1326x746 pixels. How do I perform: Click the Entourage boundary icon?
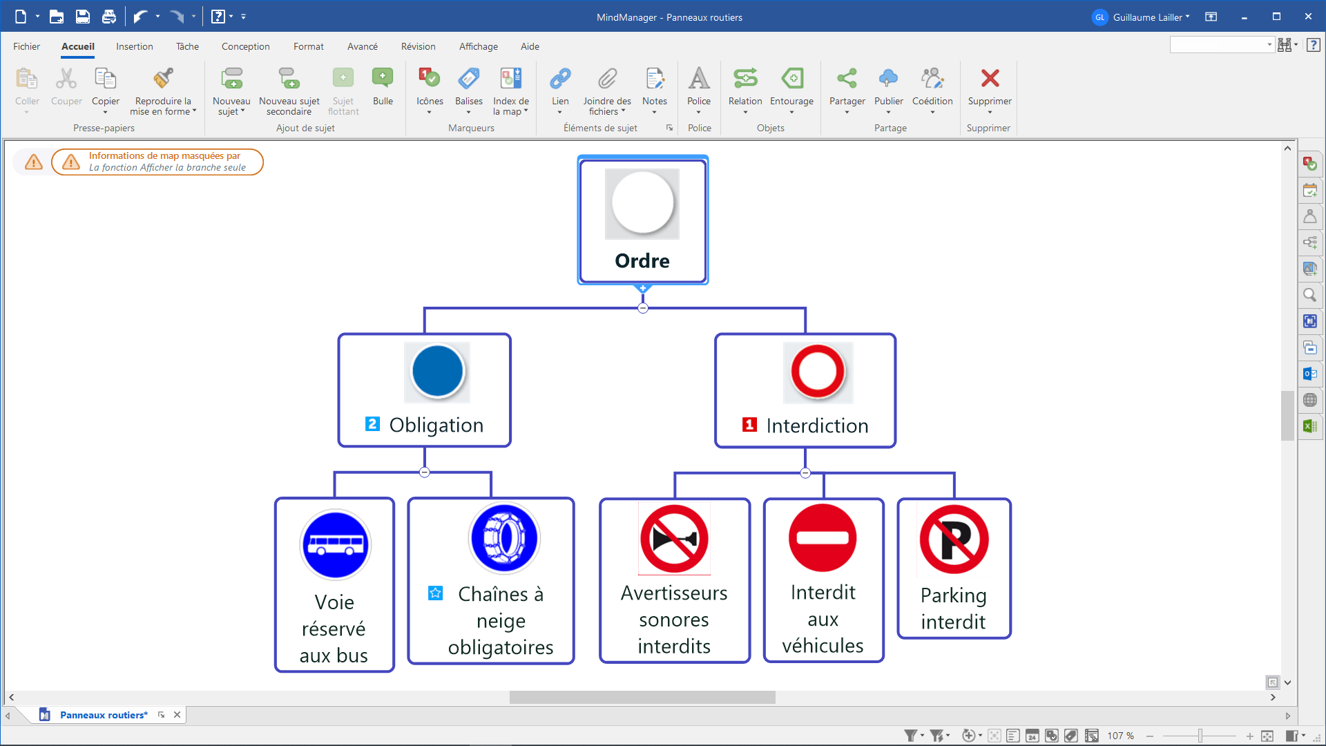791,79
